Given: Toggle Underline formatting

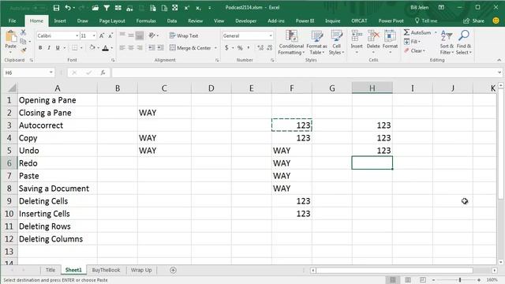Looking at the screenshot, I should coord(58,48).
